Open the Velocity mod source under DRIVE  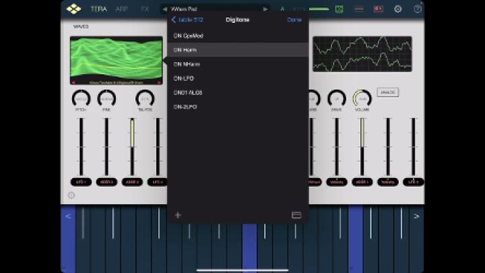(x=337, y=182)
